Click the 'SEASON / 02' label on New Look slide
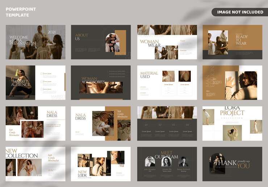The width and height of the screenshot is (268, 187). click(121, 165)
